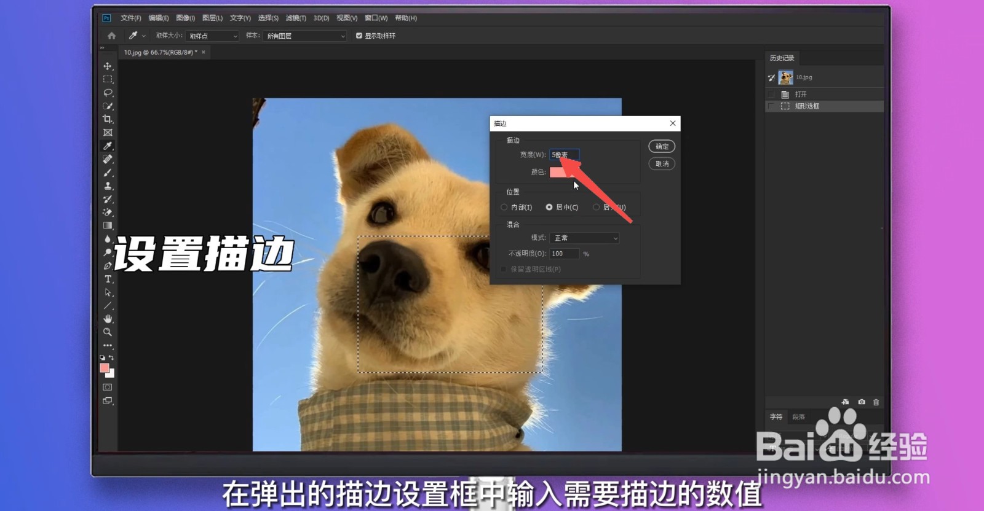
Task: Select the History Brush tool
Action: coord(108,199)
